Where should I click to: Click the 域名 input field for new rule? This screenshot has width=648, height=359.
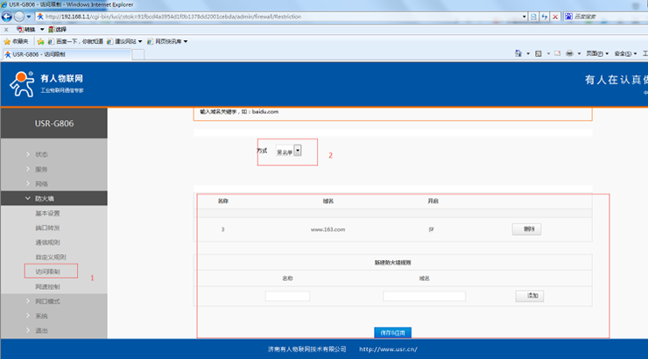424,296
